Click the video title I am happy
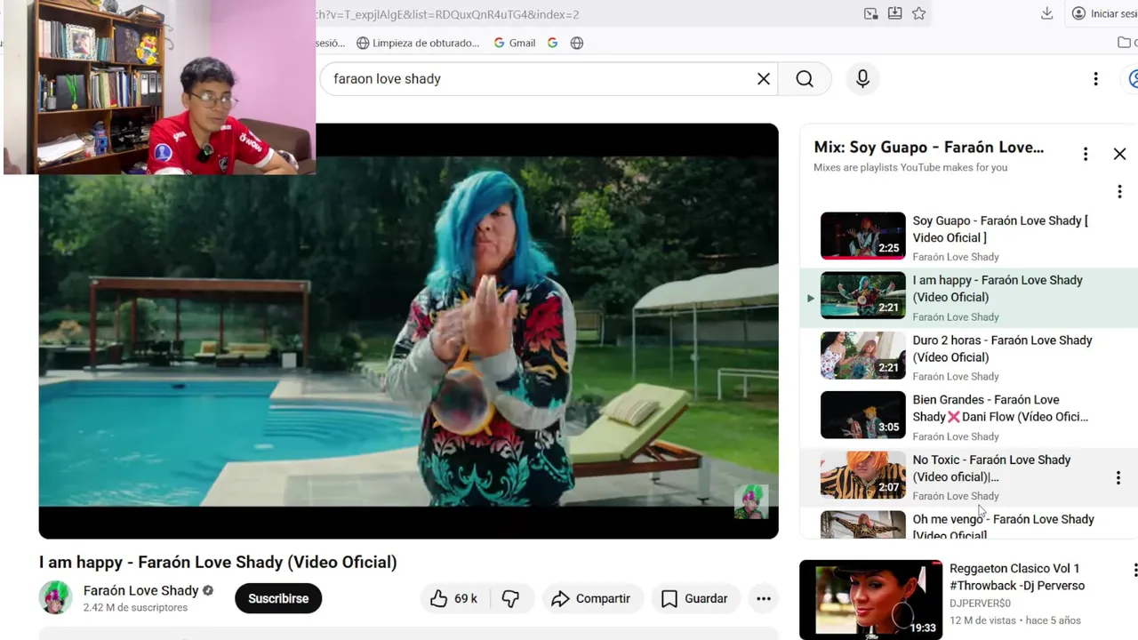 [218, 562]
